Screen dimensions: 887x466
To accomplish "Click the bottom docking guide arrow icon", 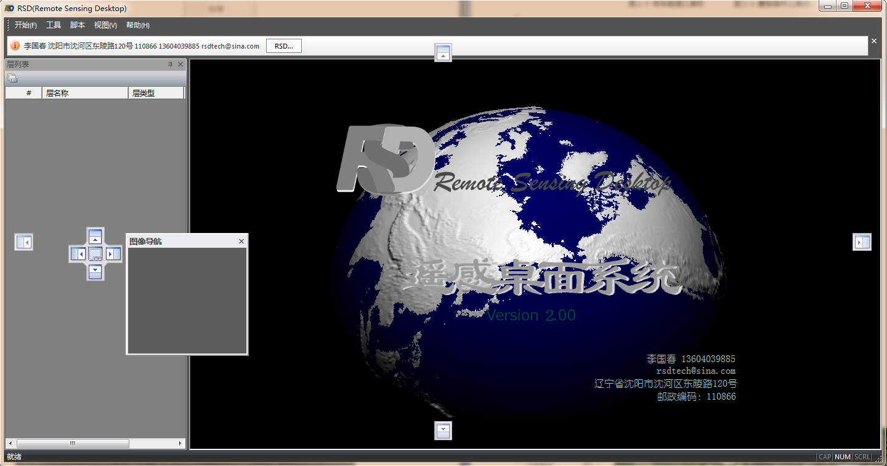I will click(x=443, y=430).
